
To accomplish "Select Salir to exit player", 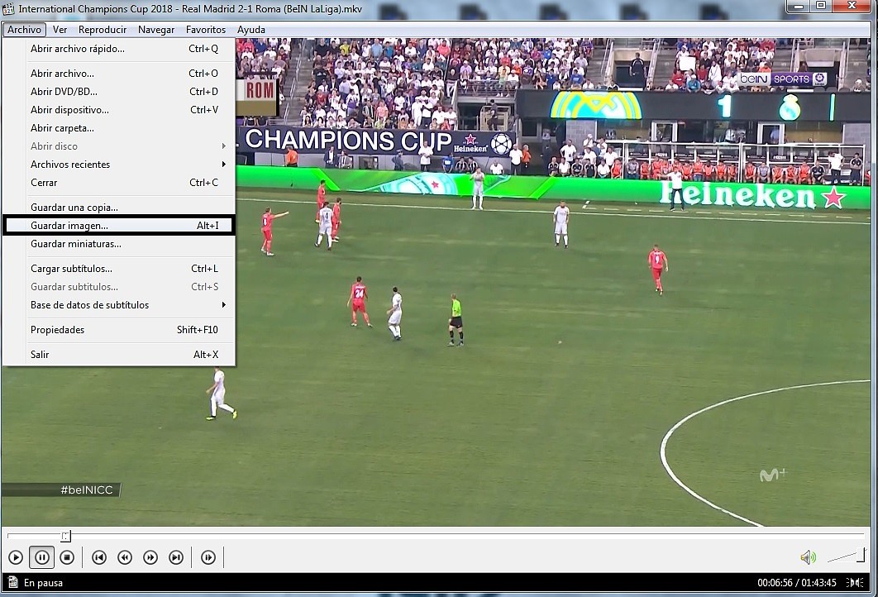I will click(119, 354).
